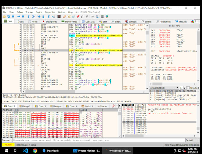Open a file with the folder icon
This screenshot has width=202, height=154.
4,17
